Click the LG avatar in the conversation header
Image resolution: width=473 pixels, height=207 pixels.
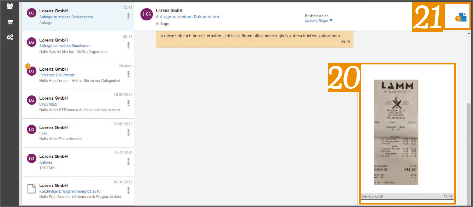146,14
